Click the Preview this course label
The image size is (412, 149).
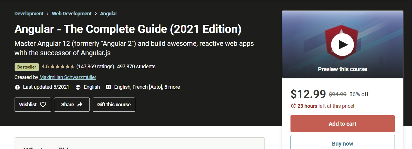(343, 69)
